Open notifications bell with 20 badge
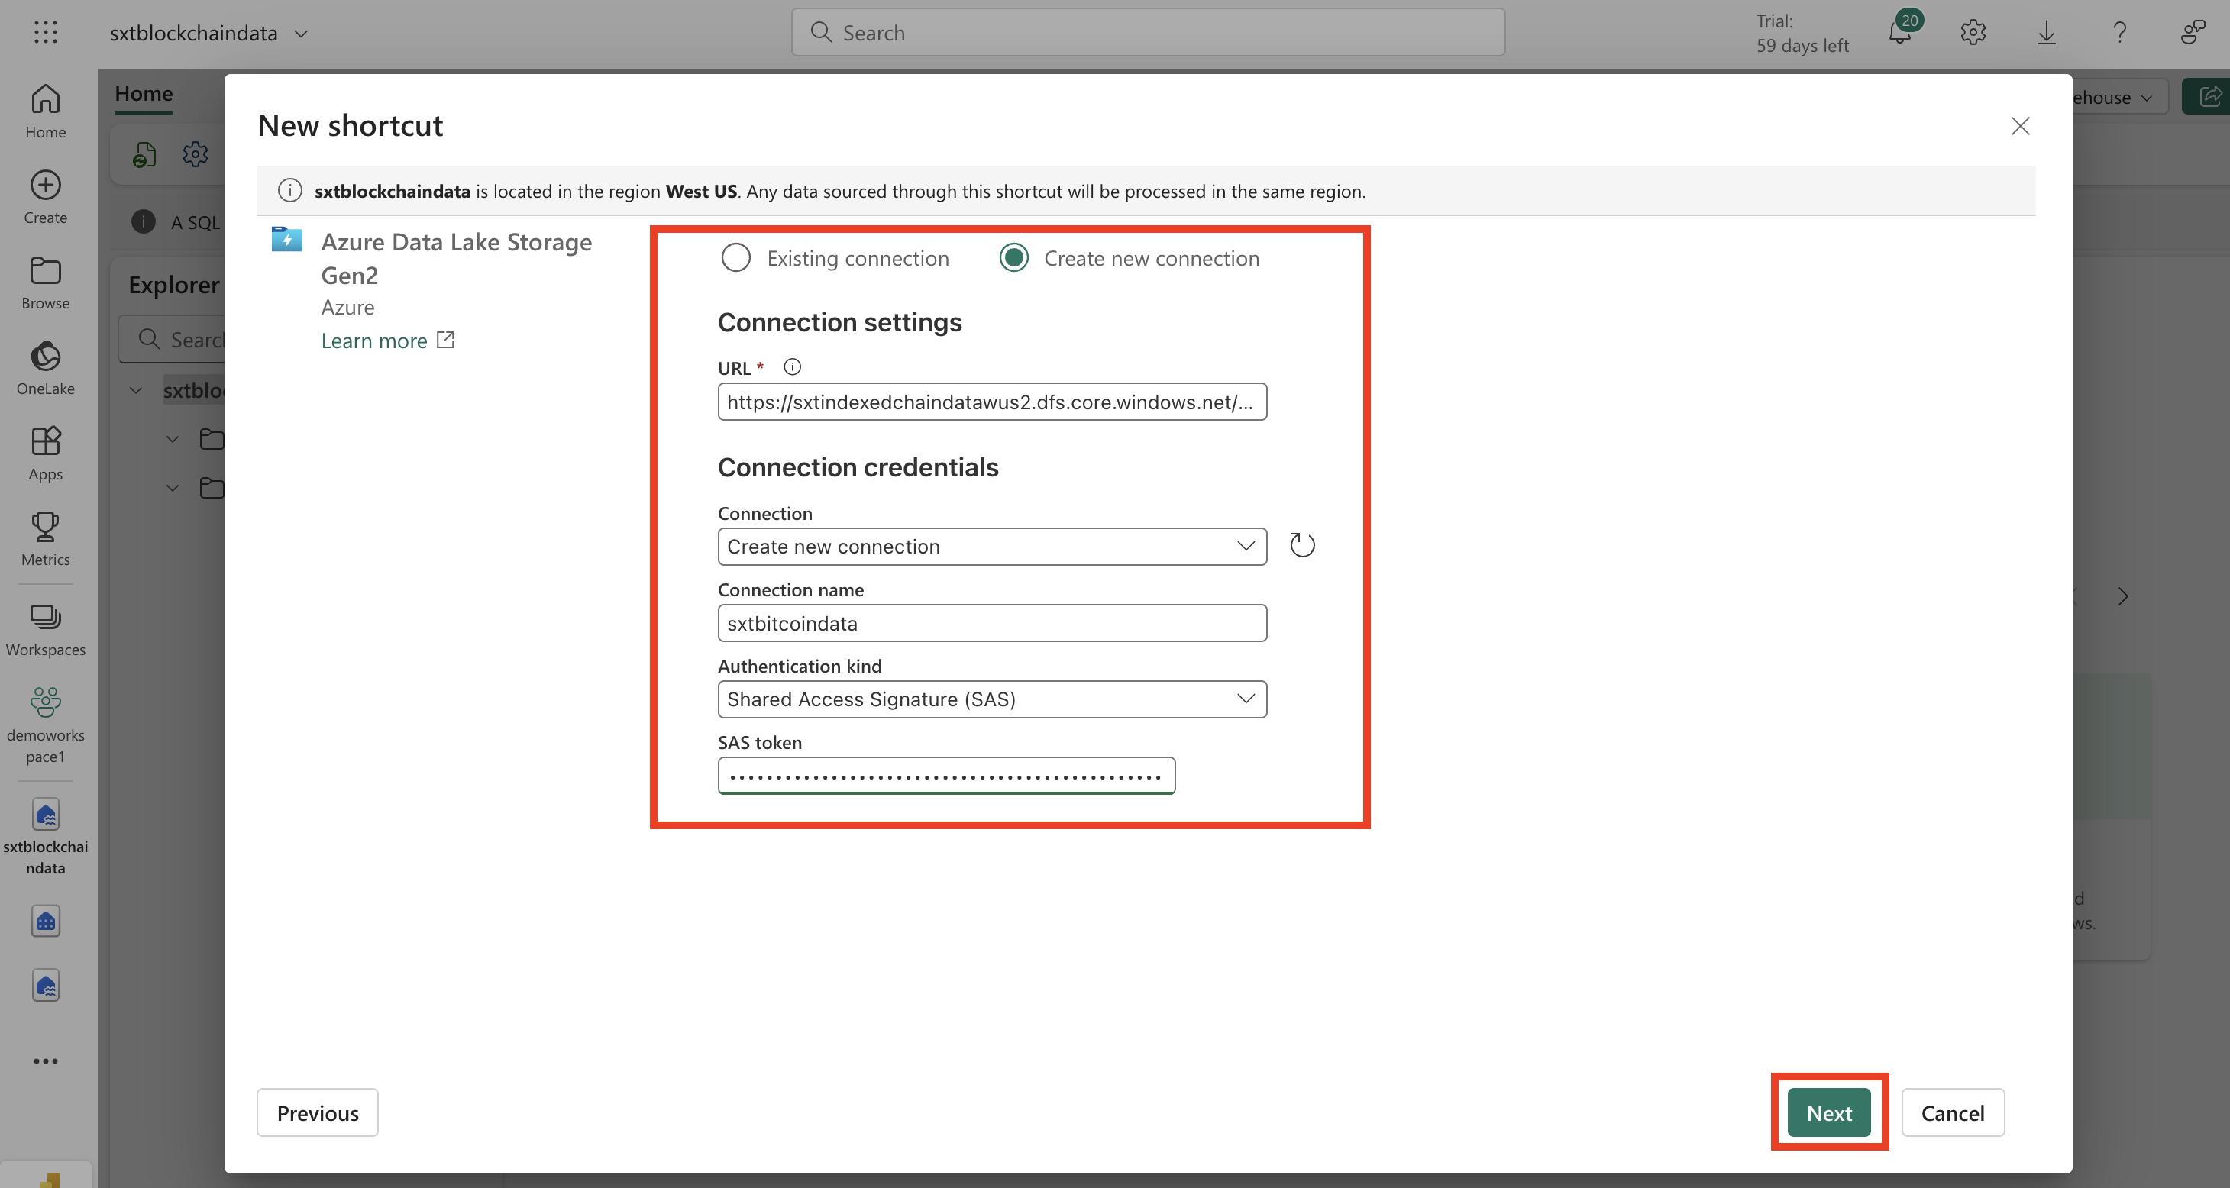Screen dimensions: 2230x1188 pyautogui.click(x=1899, y=33)
